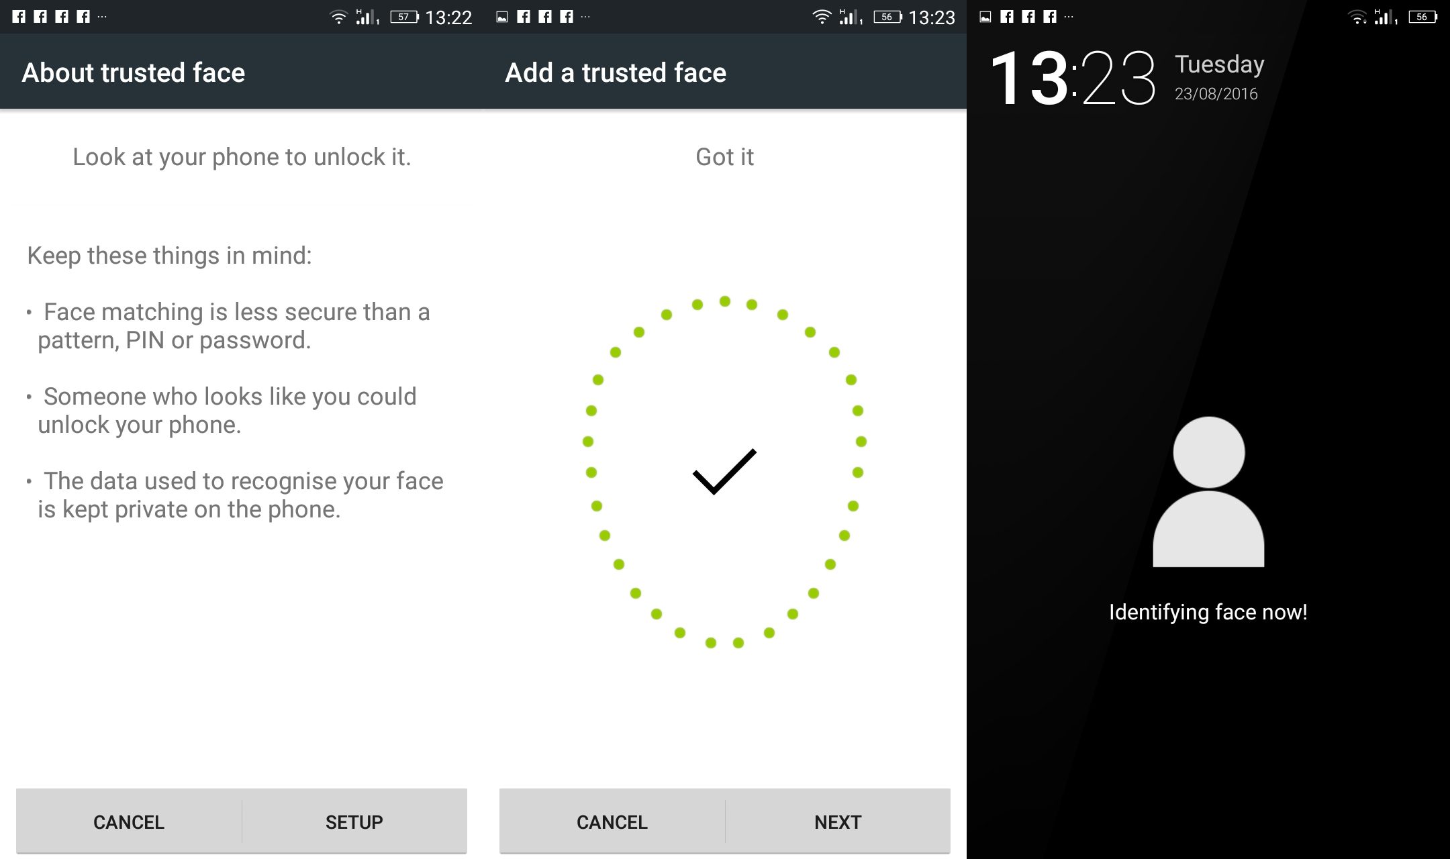
Task: Tap signal strength icon in second status bar
Action: (850, 17)
